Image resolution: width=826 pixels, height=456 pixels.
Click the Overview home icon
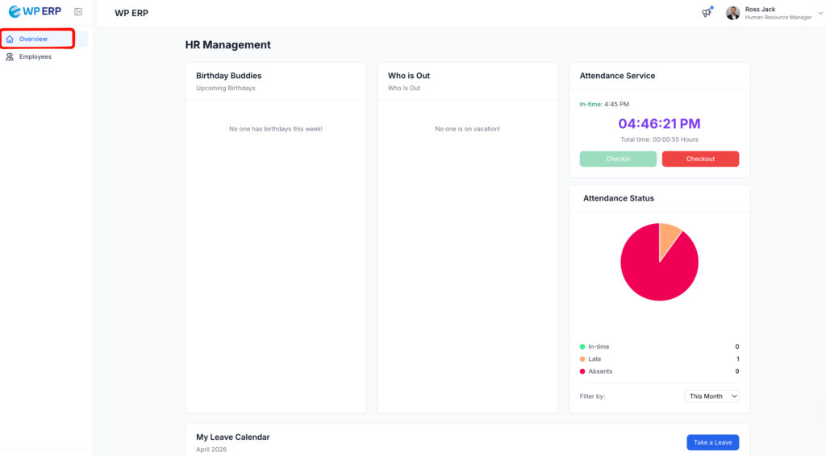pos(10,39)
